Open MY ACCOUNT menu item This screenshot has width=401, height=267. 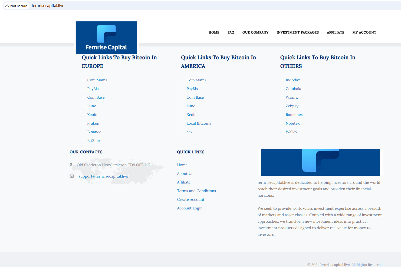(x=364, y=32)
